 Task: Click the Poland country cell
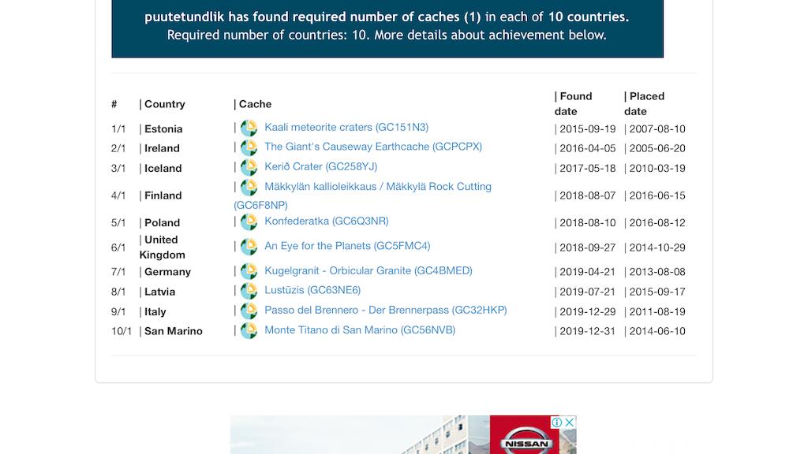tap(162, 223)
